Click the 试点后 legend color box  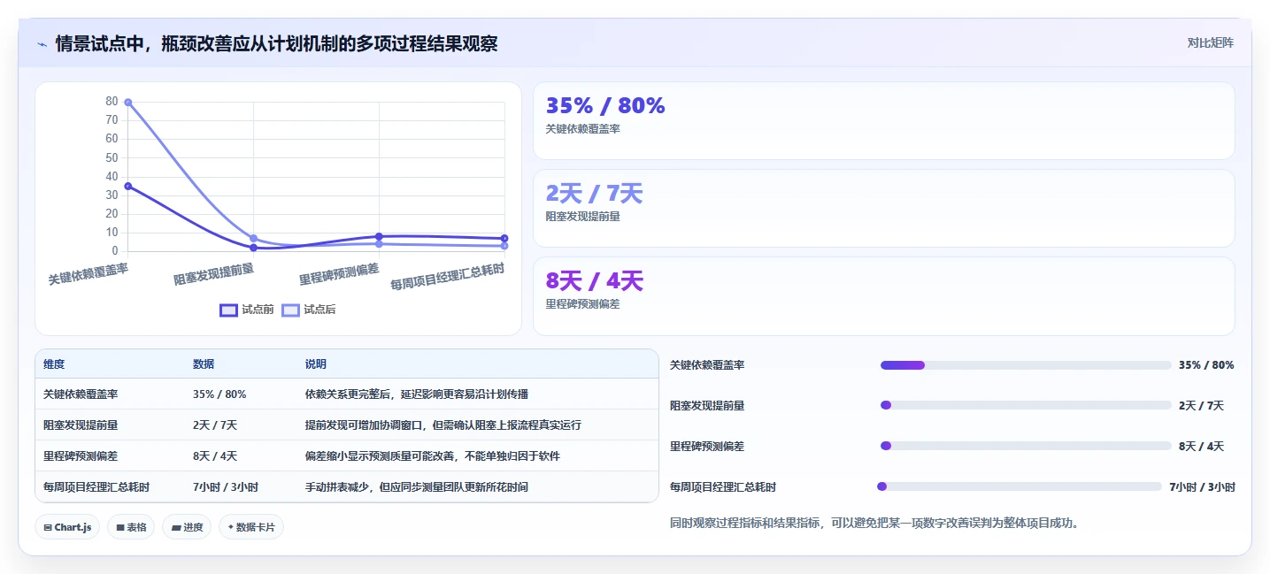coord(290,310)
